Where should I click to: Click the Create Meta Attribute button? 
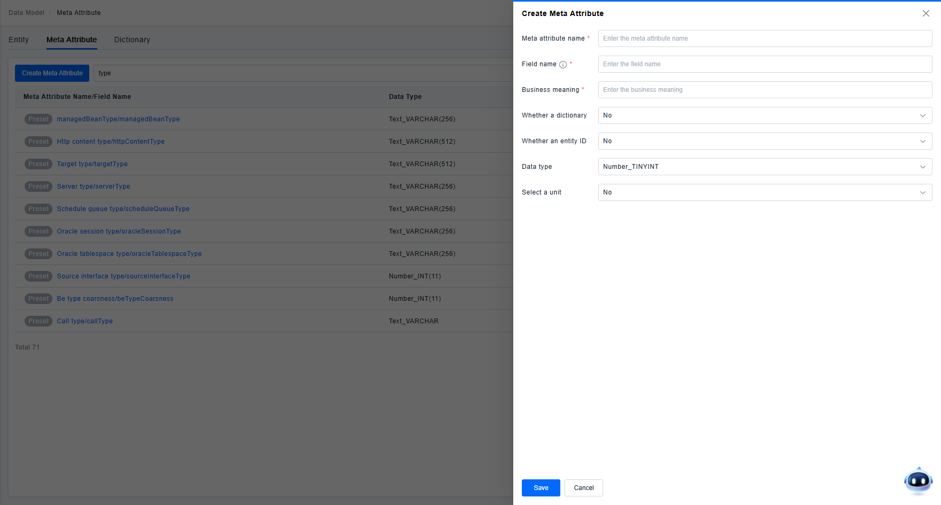[x=52, y=73]
